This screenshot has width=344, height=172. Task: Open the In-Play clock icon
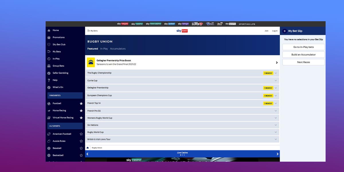point(49,59)
